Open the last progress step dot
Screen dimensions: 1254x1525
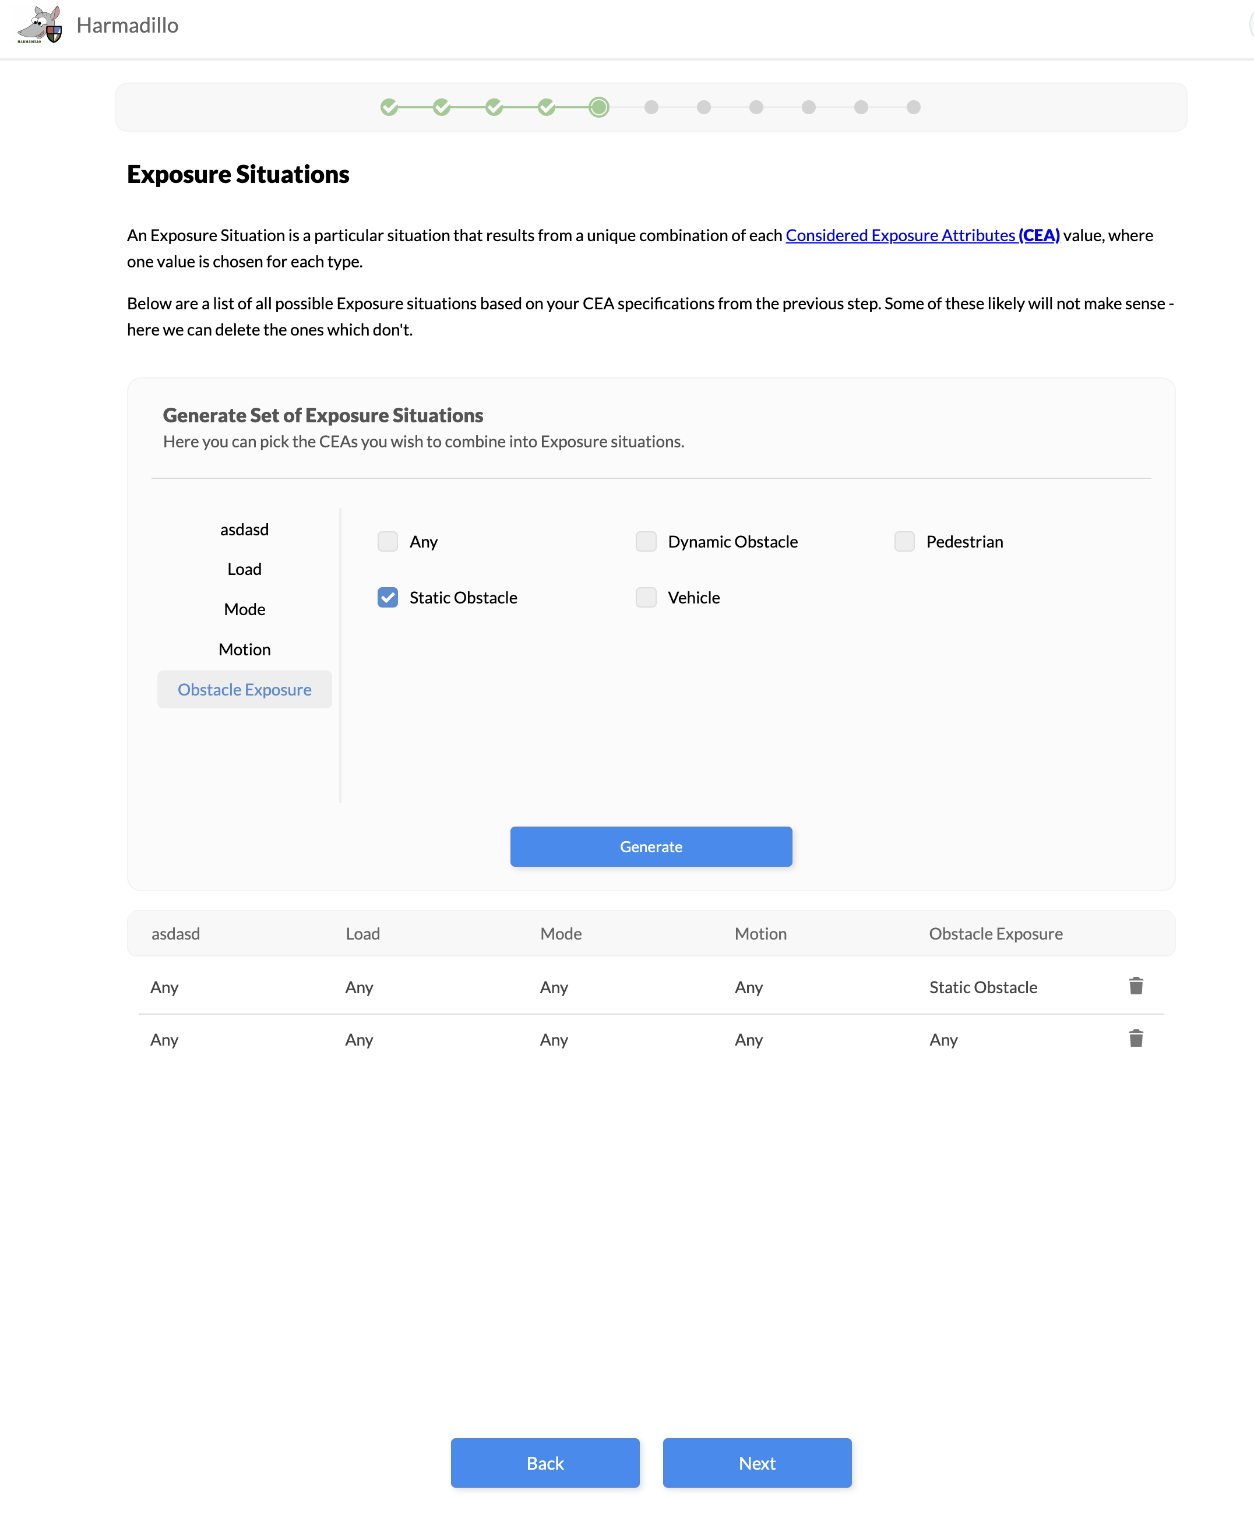click(x=913, y=108)
